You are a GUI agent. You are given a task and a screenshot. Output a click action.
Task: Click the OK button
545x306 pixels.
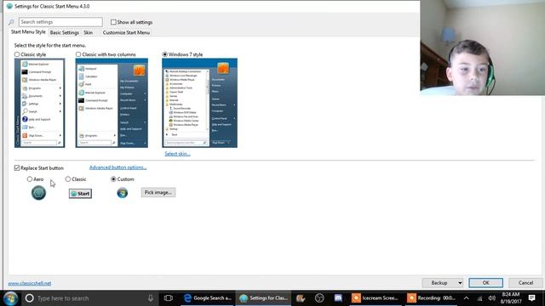pyautogui.click(x=485, y=283)
